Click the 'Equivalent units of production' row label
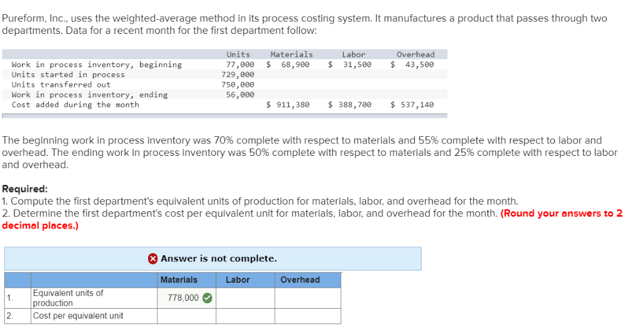The height and width of the screenshot is (334, 632). point(68,298)
